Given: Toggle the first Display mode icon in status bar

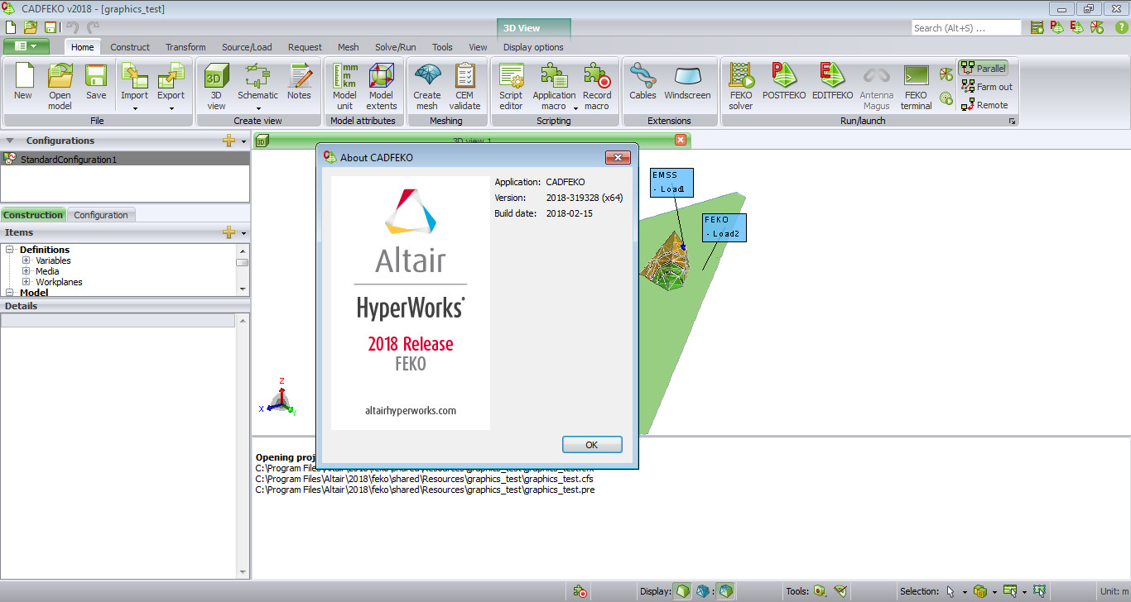Looking at the screenshot, I should point(682,591).
